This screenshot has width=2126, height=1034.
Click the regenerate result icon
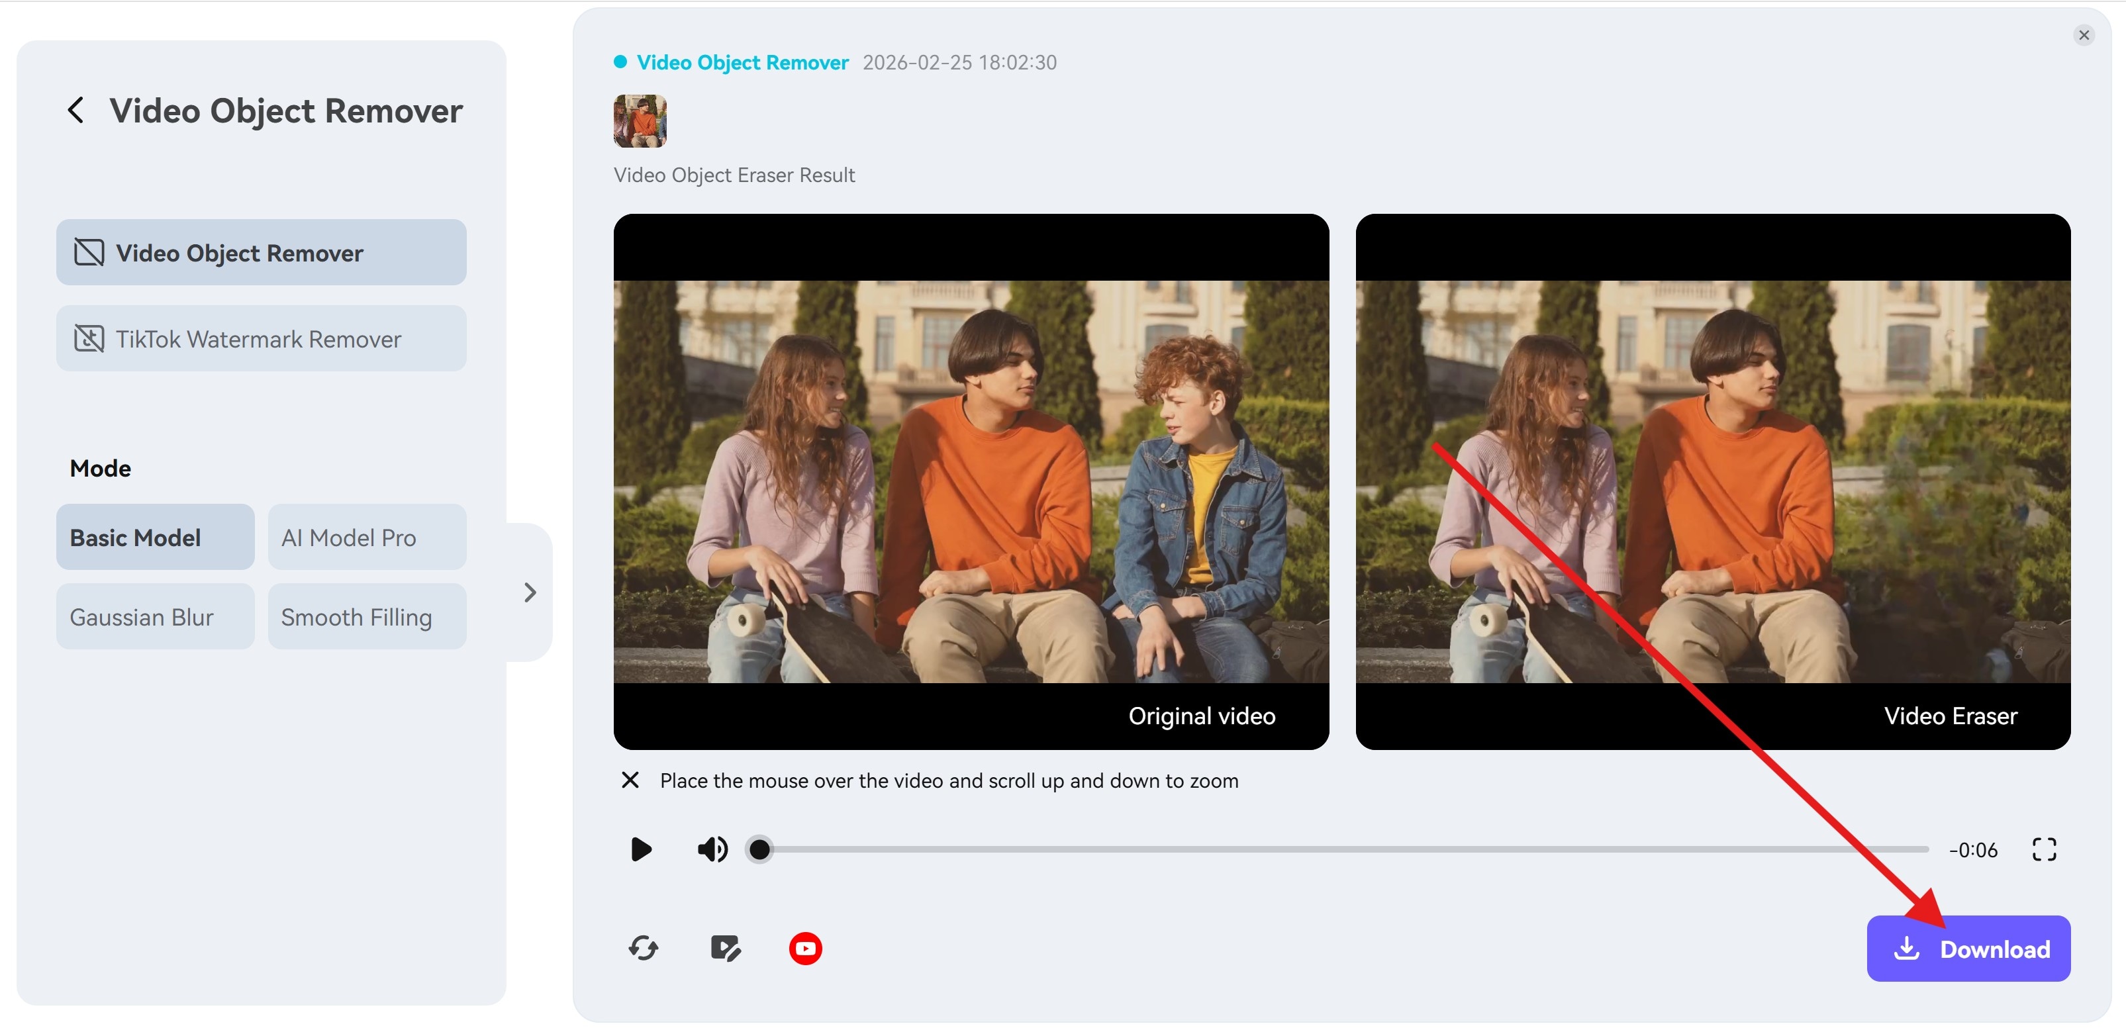642,948
